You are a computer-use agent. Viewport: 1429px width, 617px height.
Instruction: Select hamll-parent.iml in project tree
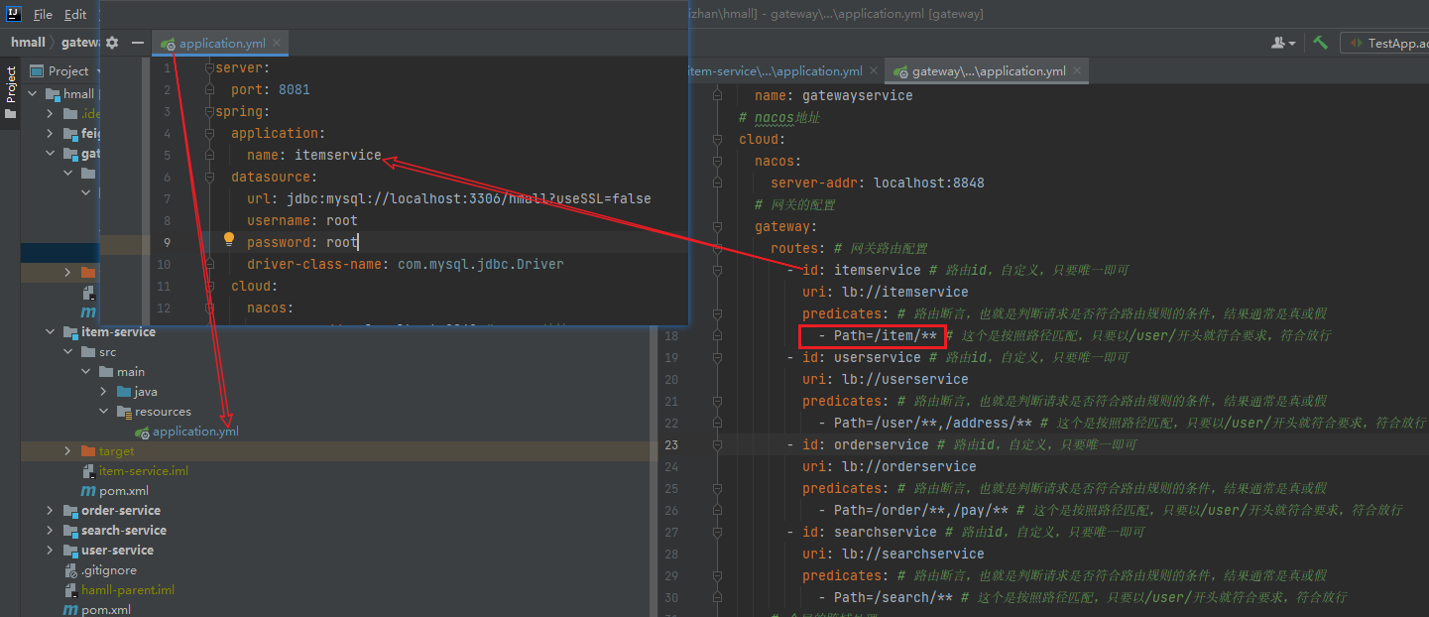(x=128, y=590)
